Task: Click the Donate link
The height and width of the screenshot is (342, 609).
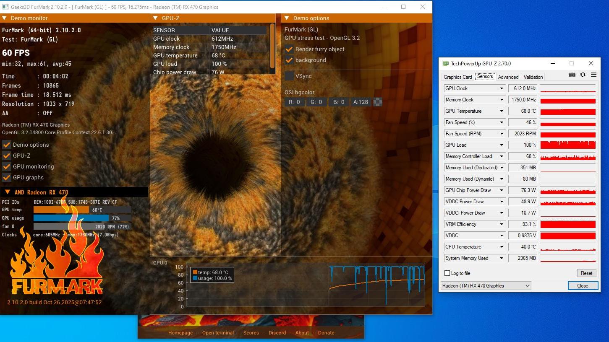Action: pos(326,333)
